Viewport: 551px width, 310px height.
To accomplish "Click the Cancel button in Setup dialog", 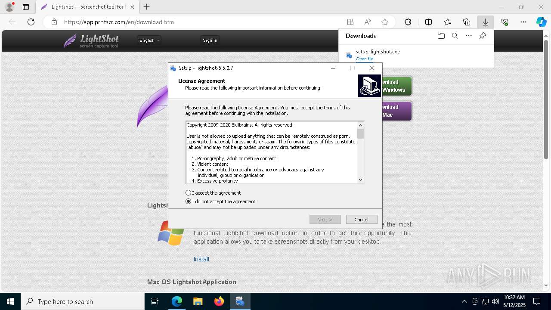I will (362, 220).
